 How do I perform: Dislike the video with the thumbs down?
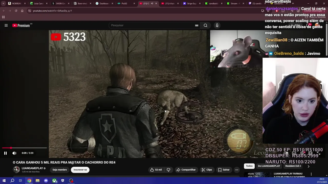pos(168,170)
